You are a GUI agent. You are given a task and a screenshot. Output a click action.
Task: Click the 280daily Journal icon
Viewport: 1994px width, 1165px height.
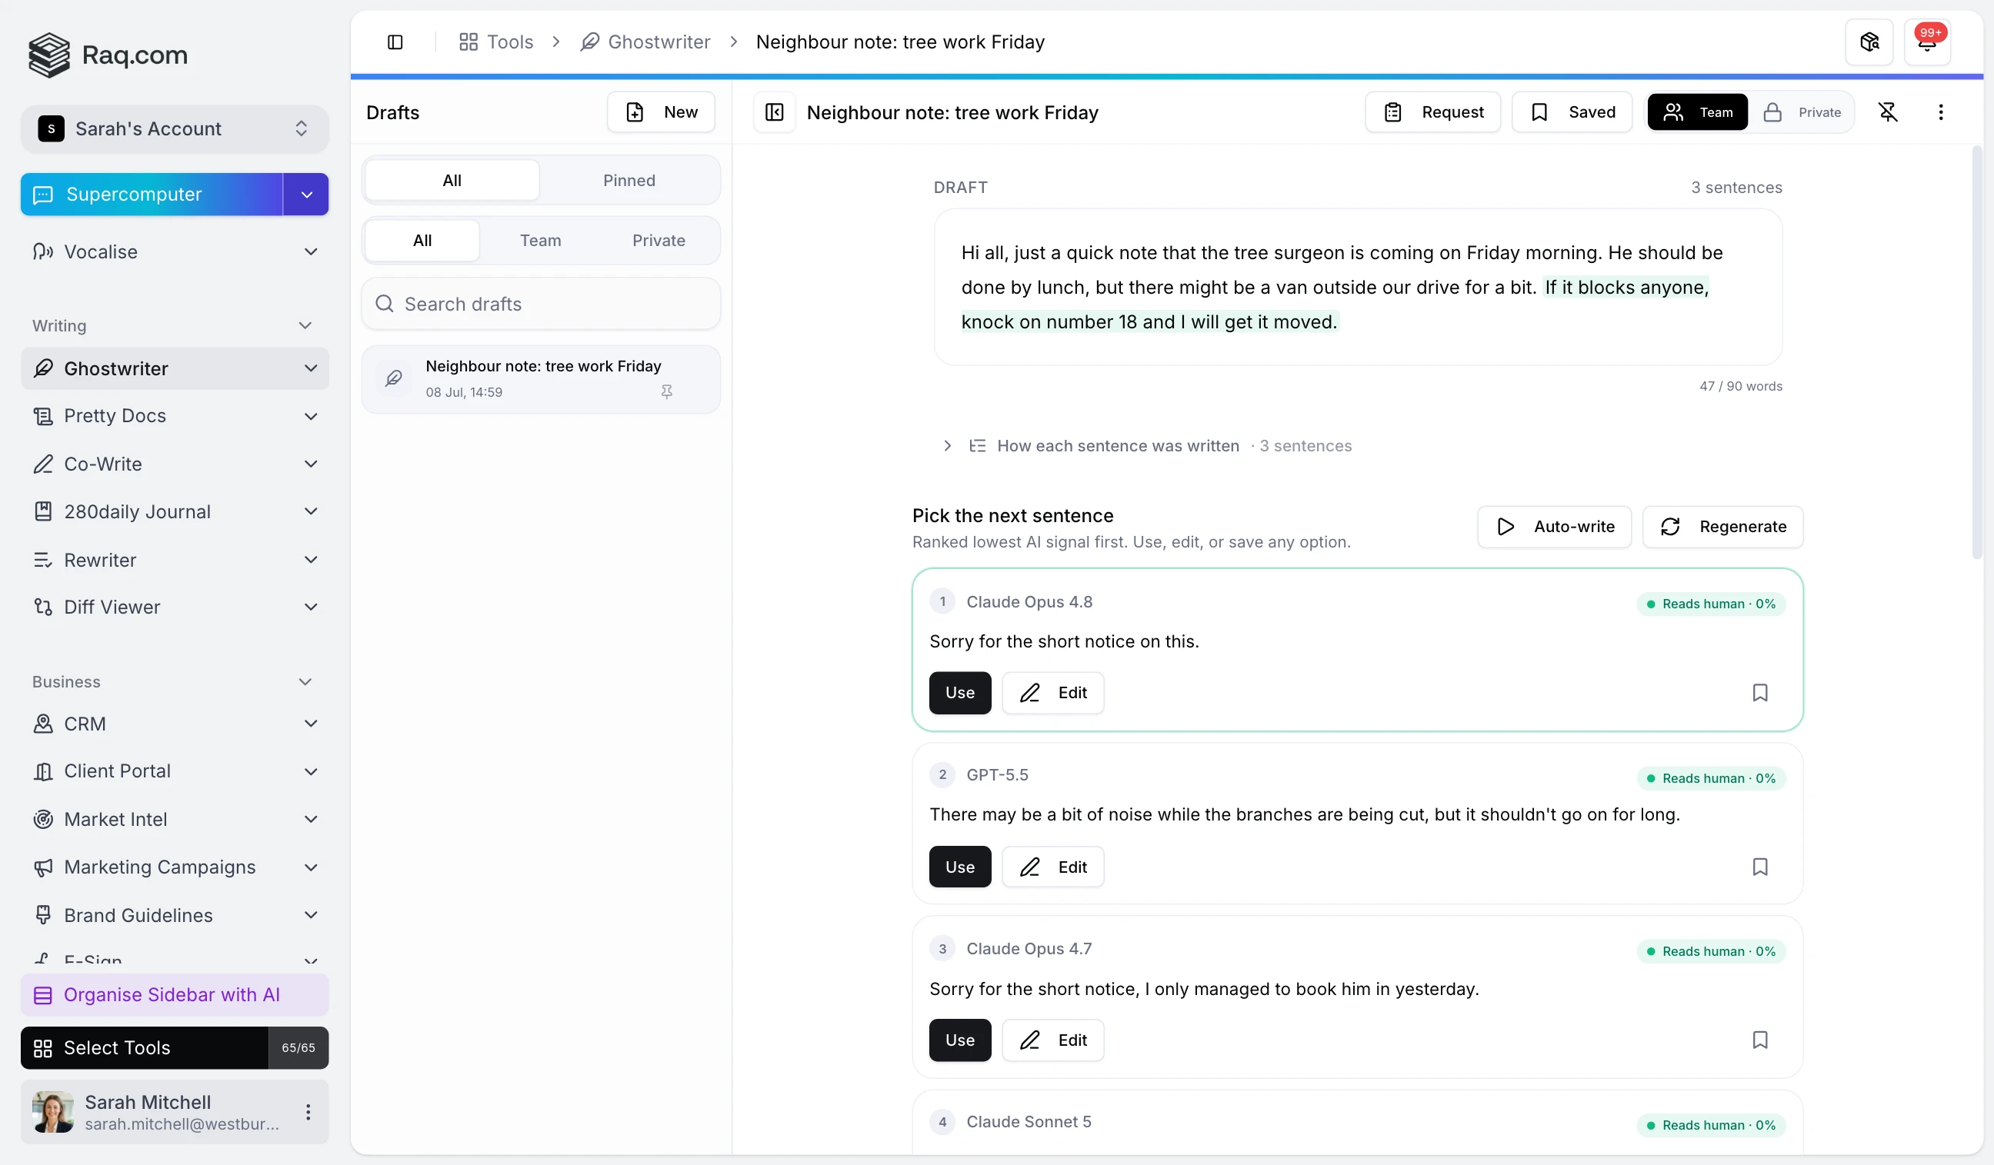[x=44, y=511]
